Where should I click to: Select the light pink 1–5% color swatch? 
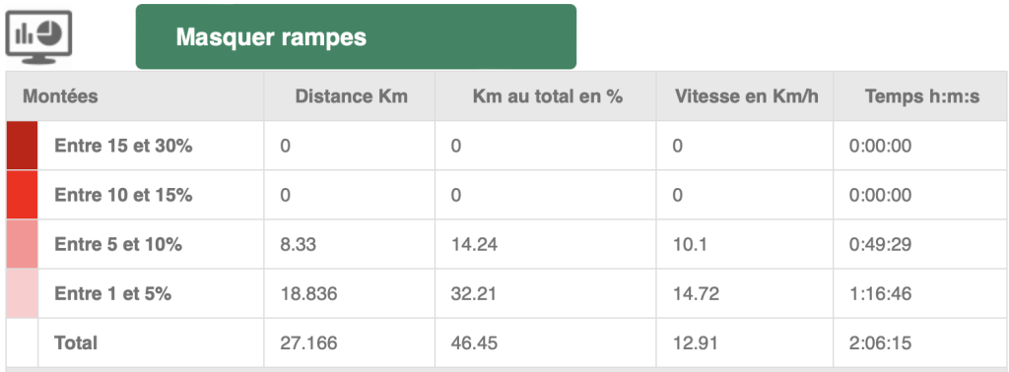(22, 293)
